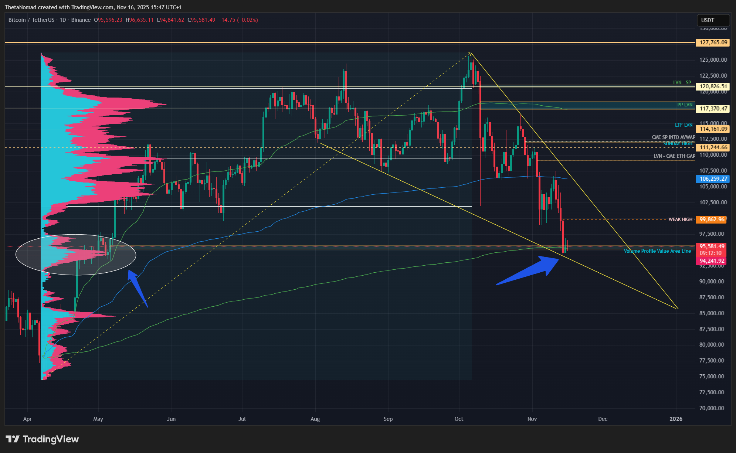
Task: Click the 102,500.00 price axis tick
Action: (x=713, y=202)
